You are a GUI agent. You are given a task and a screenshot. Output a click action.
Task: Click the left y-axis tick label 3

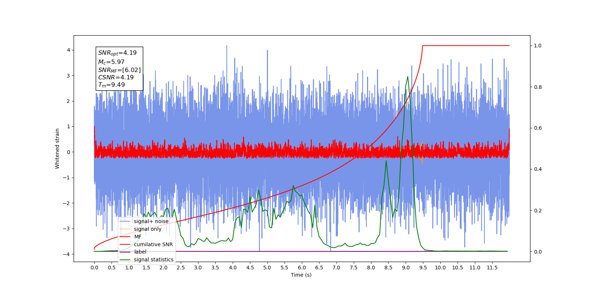68,76
